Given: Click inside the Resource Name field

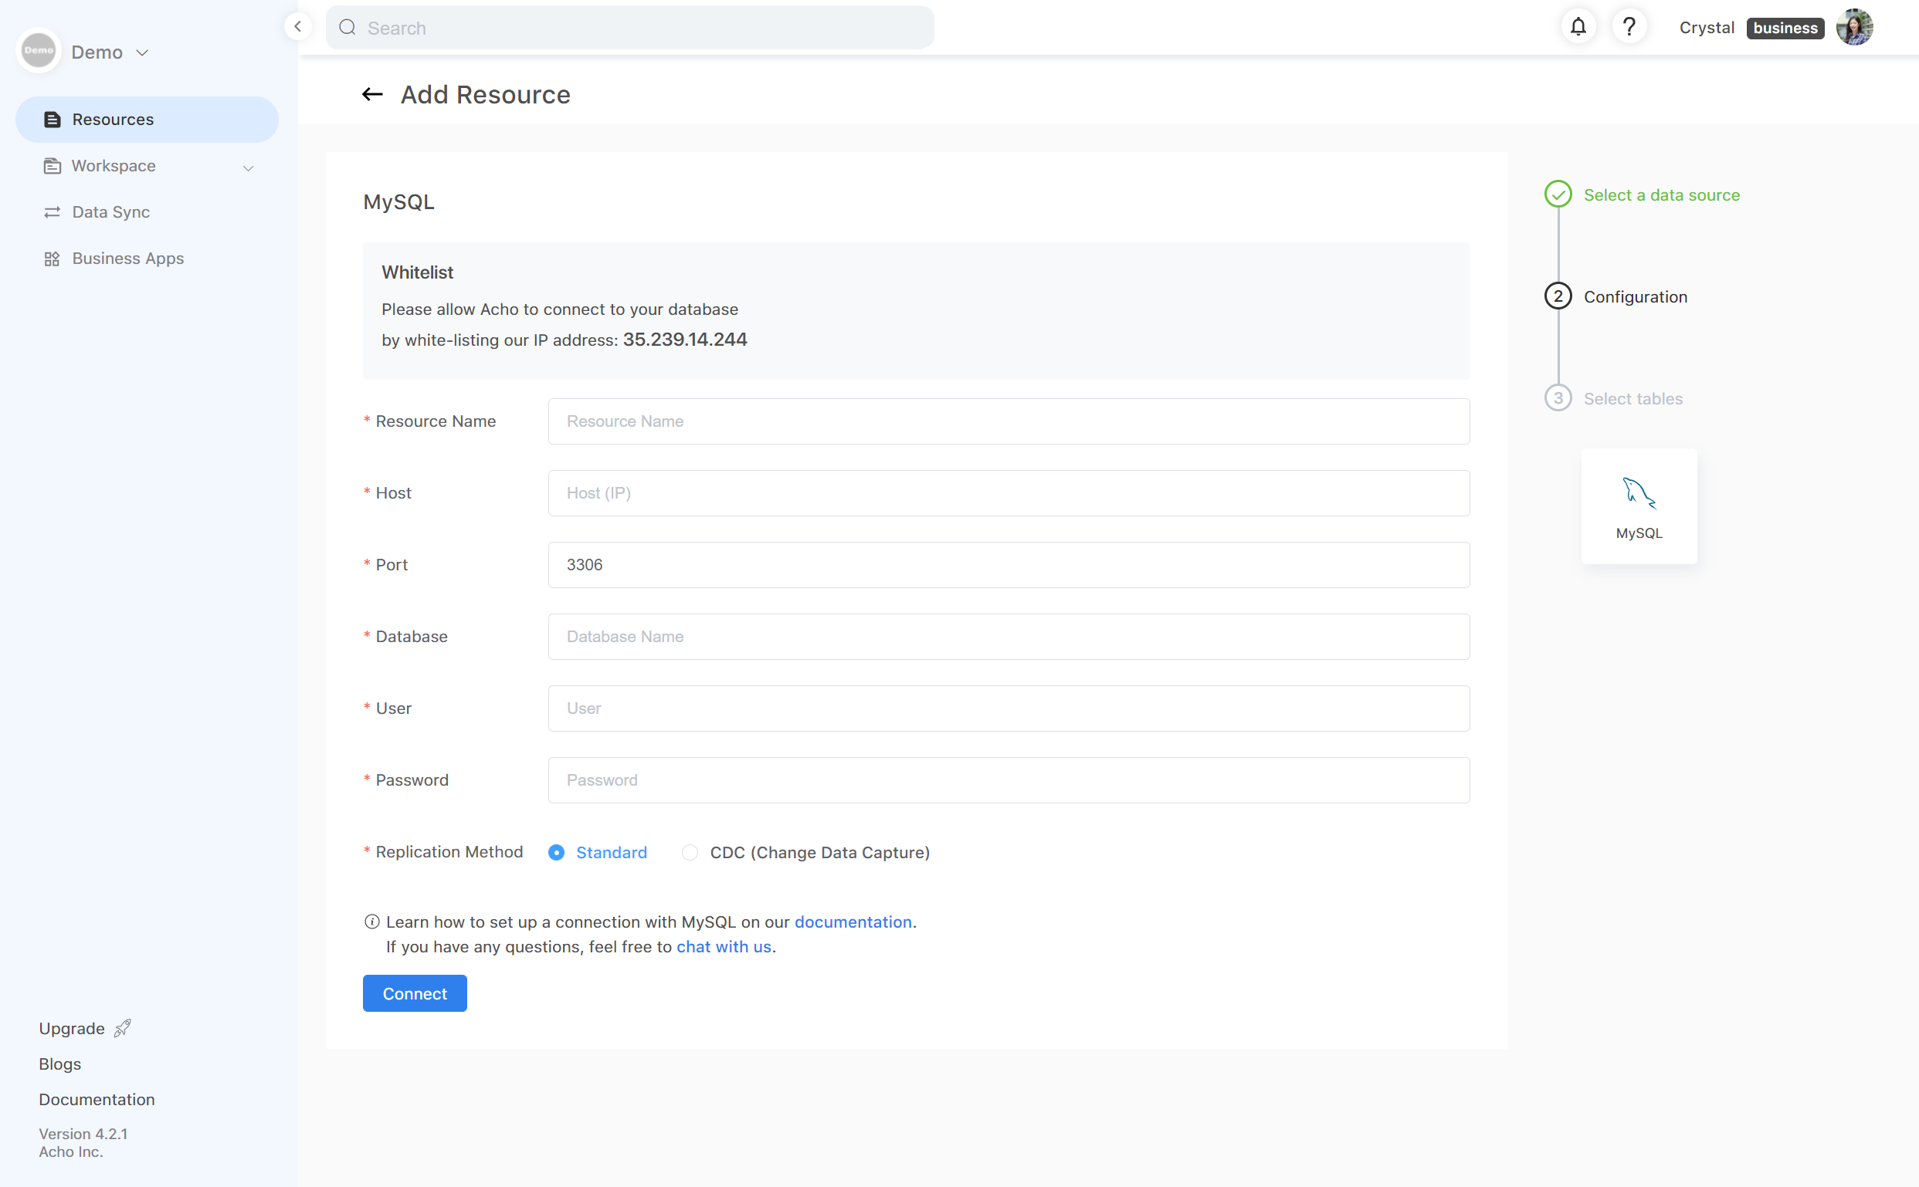Looking at the screenshot, I should 1008,421.
